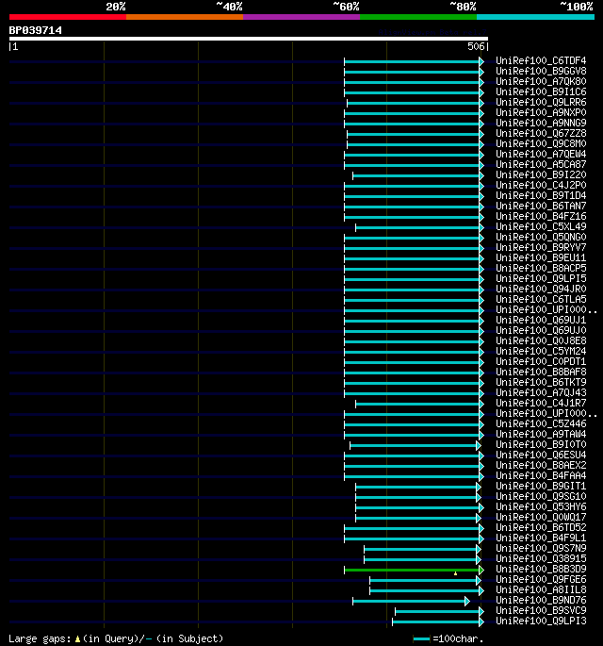The image size is (603, 646).
Task: Pick the UniRef100_Q0J8E8 hit name
Action: 541,340
